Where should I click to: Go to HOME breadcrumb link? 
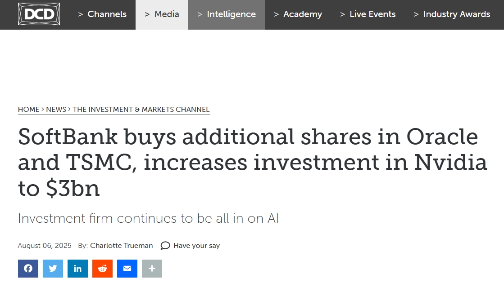[x=29, y=109]
